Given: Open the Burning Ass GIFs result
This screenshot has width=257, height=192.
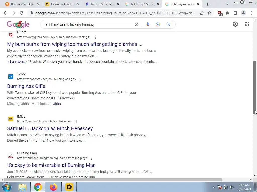Looking at the screenshot, I should [26, 86].
